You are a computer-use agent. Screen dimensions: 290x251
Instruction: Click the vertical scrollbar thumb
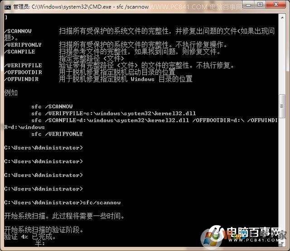(282, 106)
